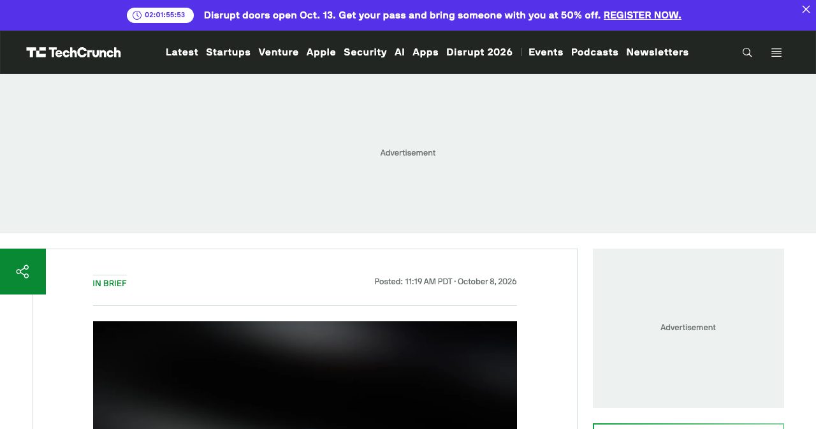Viewport: 816px width, 429px height.
Task: Click the TechCrunch logo
Action: [x=73, y=52]
